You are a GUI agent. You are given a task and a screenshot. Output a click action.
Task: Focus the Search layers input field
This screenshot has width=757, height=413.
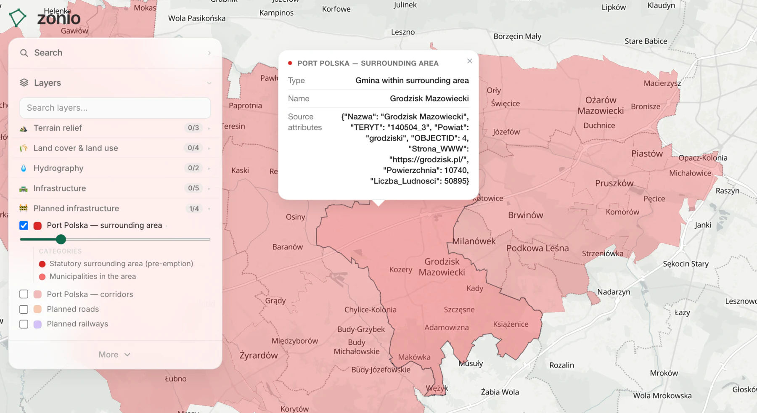point(115,108)
